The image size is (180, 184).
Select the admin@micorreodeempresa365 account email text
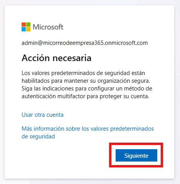[x=85, y=43]
